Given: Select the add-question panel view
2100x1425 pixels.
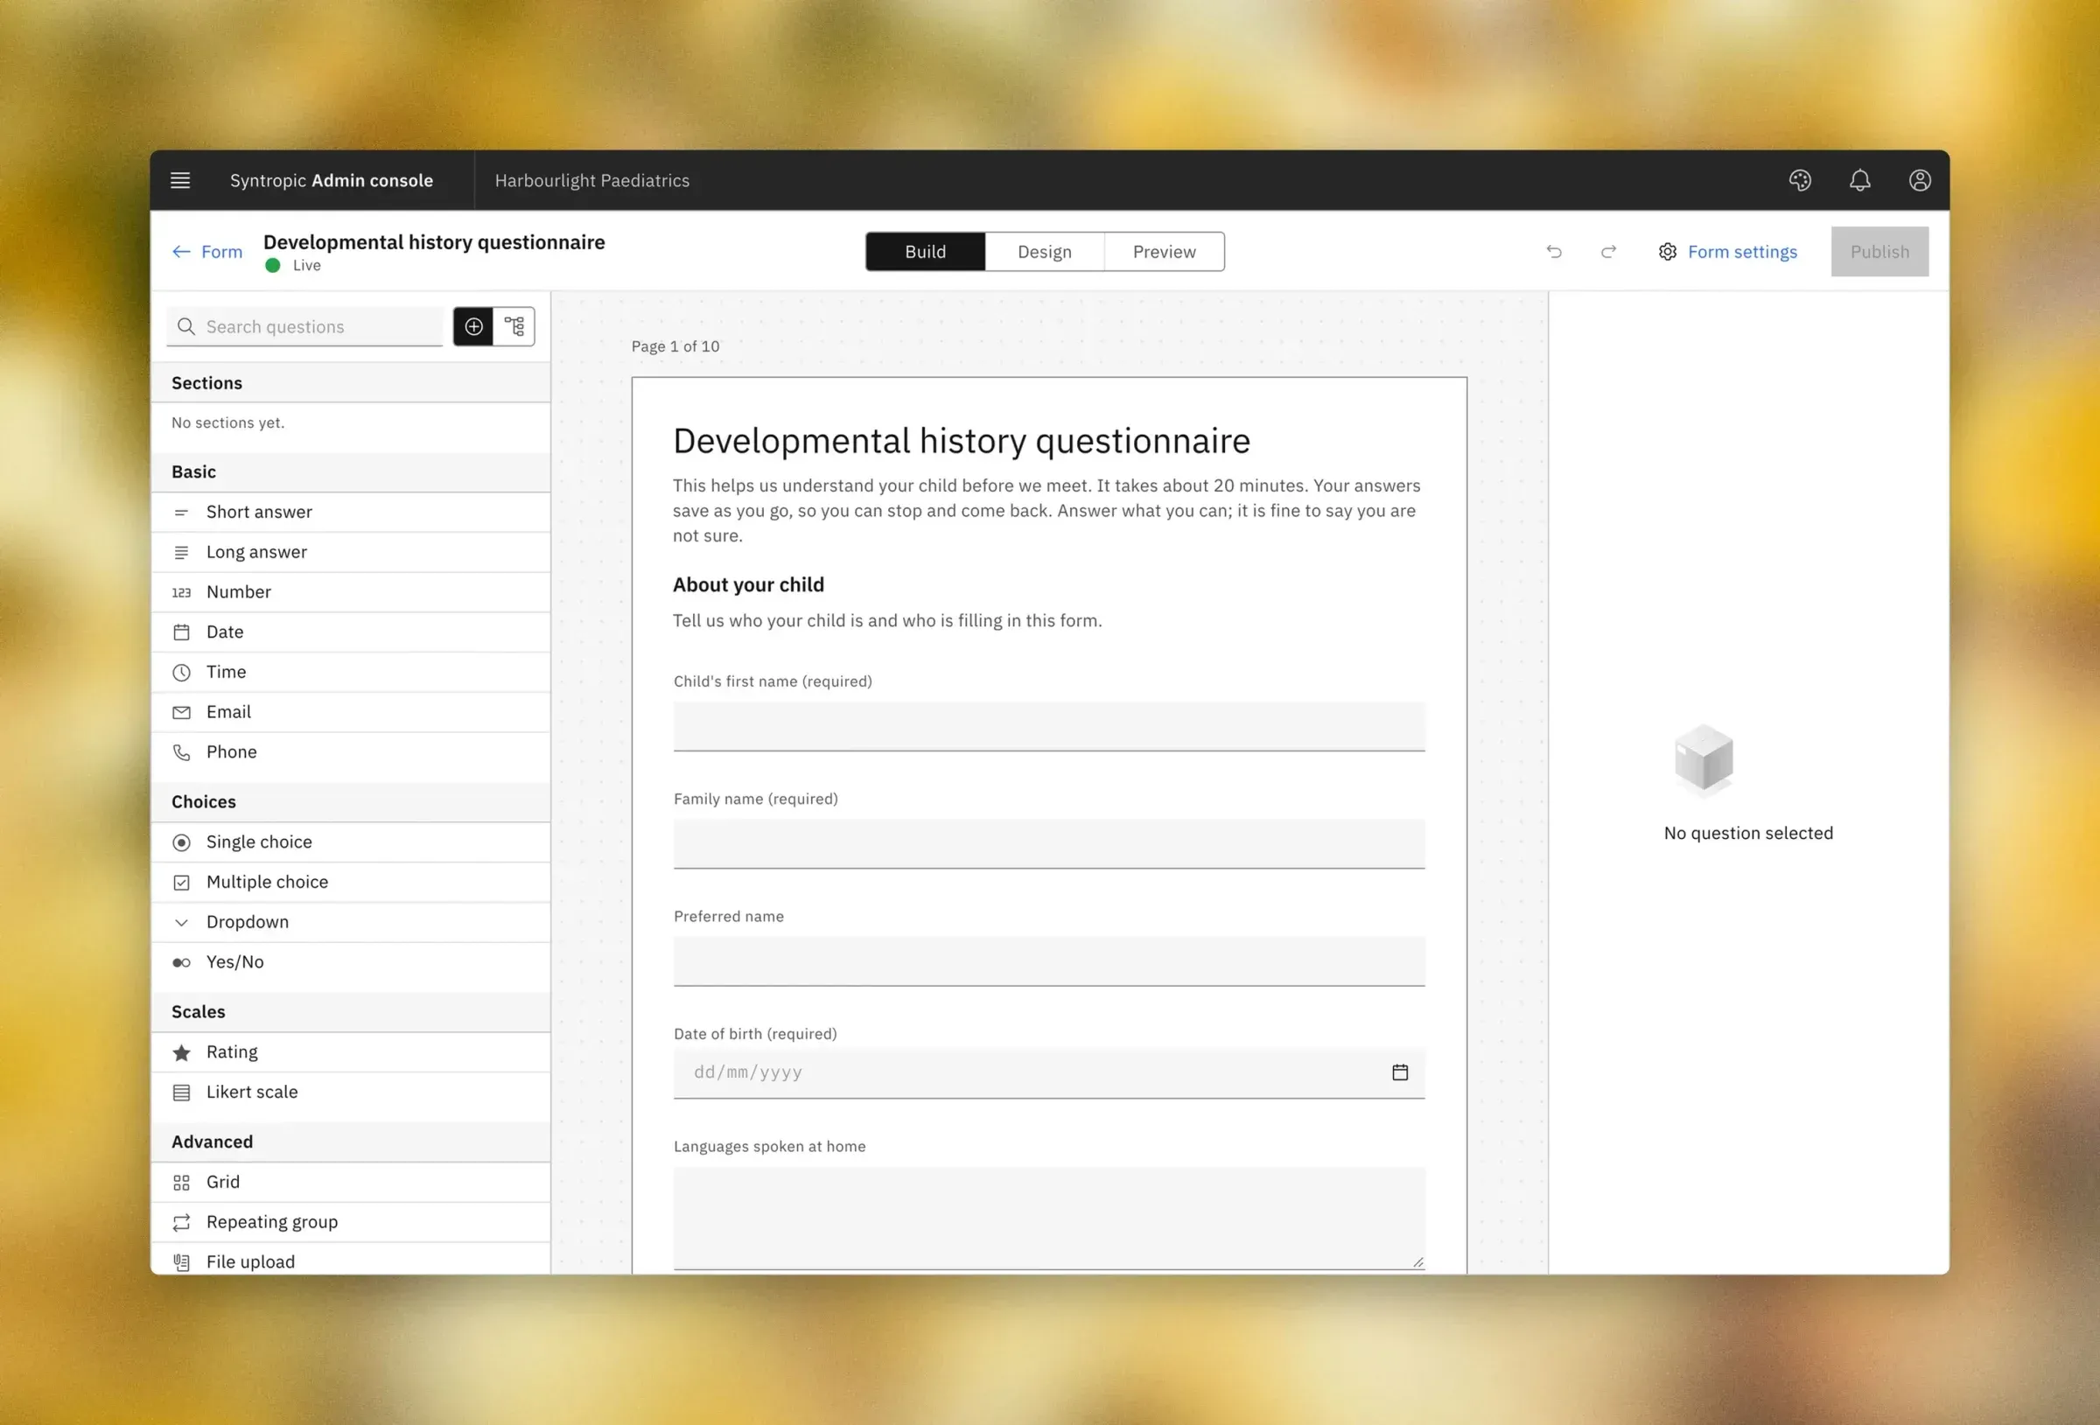Looking at the screenshot, I should [473, 326].
